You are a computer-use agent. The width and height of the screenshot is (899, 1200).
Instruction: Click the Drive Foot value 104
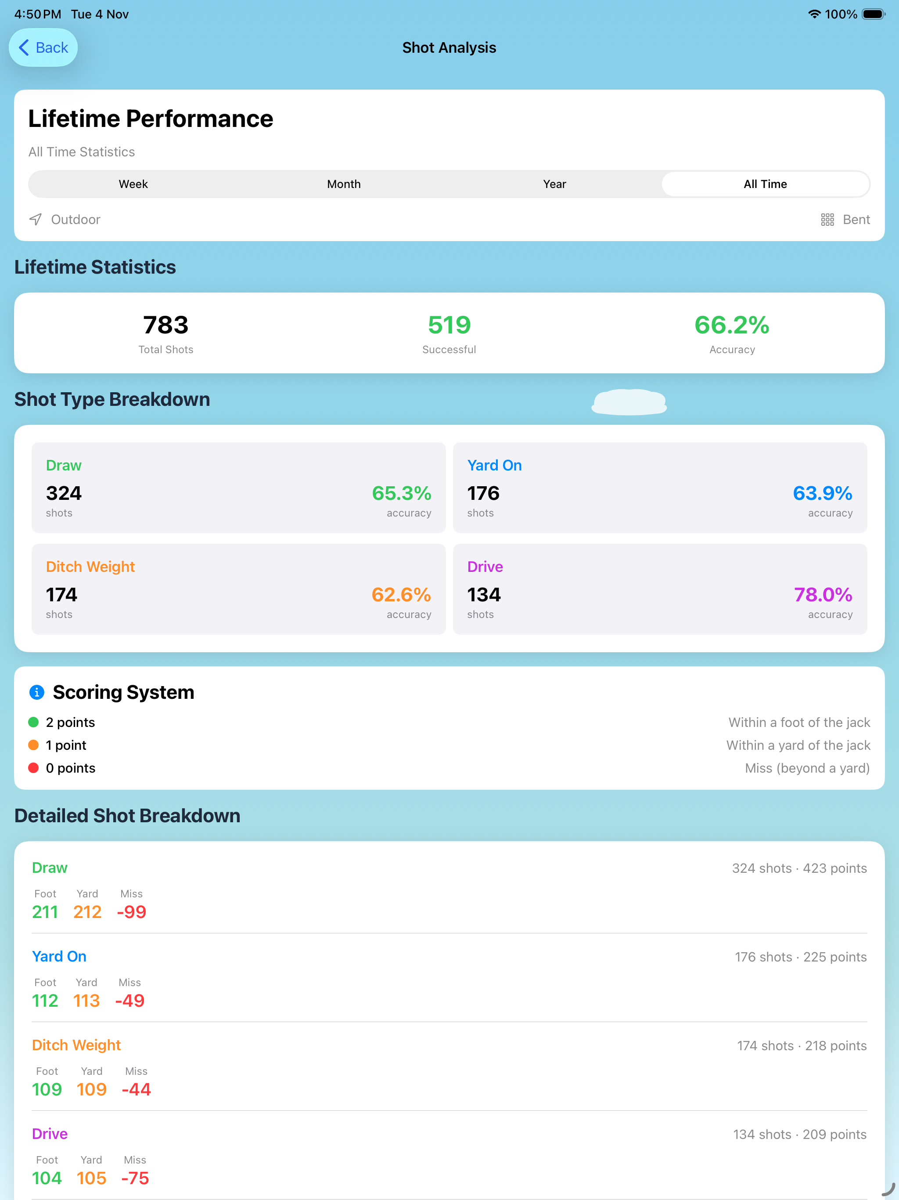tap(47, 1178)
